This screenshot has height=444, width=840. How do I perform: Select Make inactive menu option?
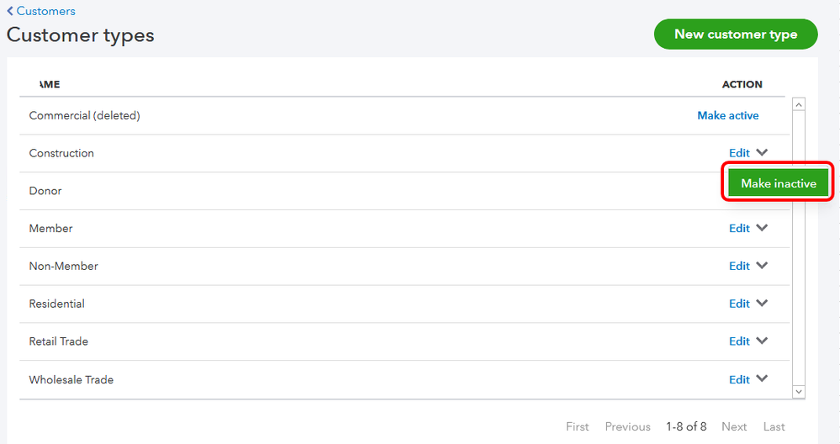point(778,183)
